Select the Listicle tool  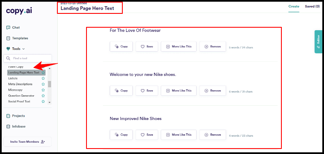[x=13, y=78]
